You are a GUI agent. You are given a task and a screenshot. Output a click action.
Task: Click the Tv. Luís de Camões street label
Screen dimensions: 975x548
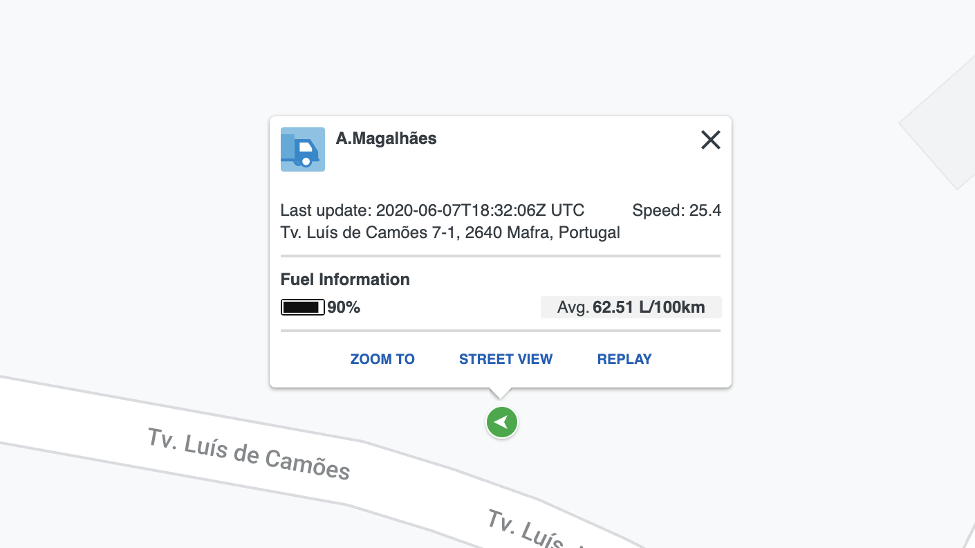[249, 454]
